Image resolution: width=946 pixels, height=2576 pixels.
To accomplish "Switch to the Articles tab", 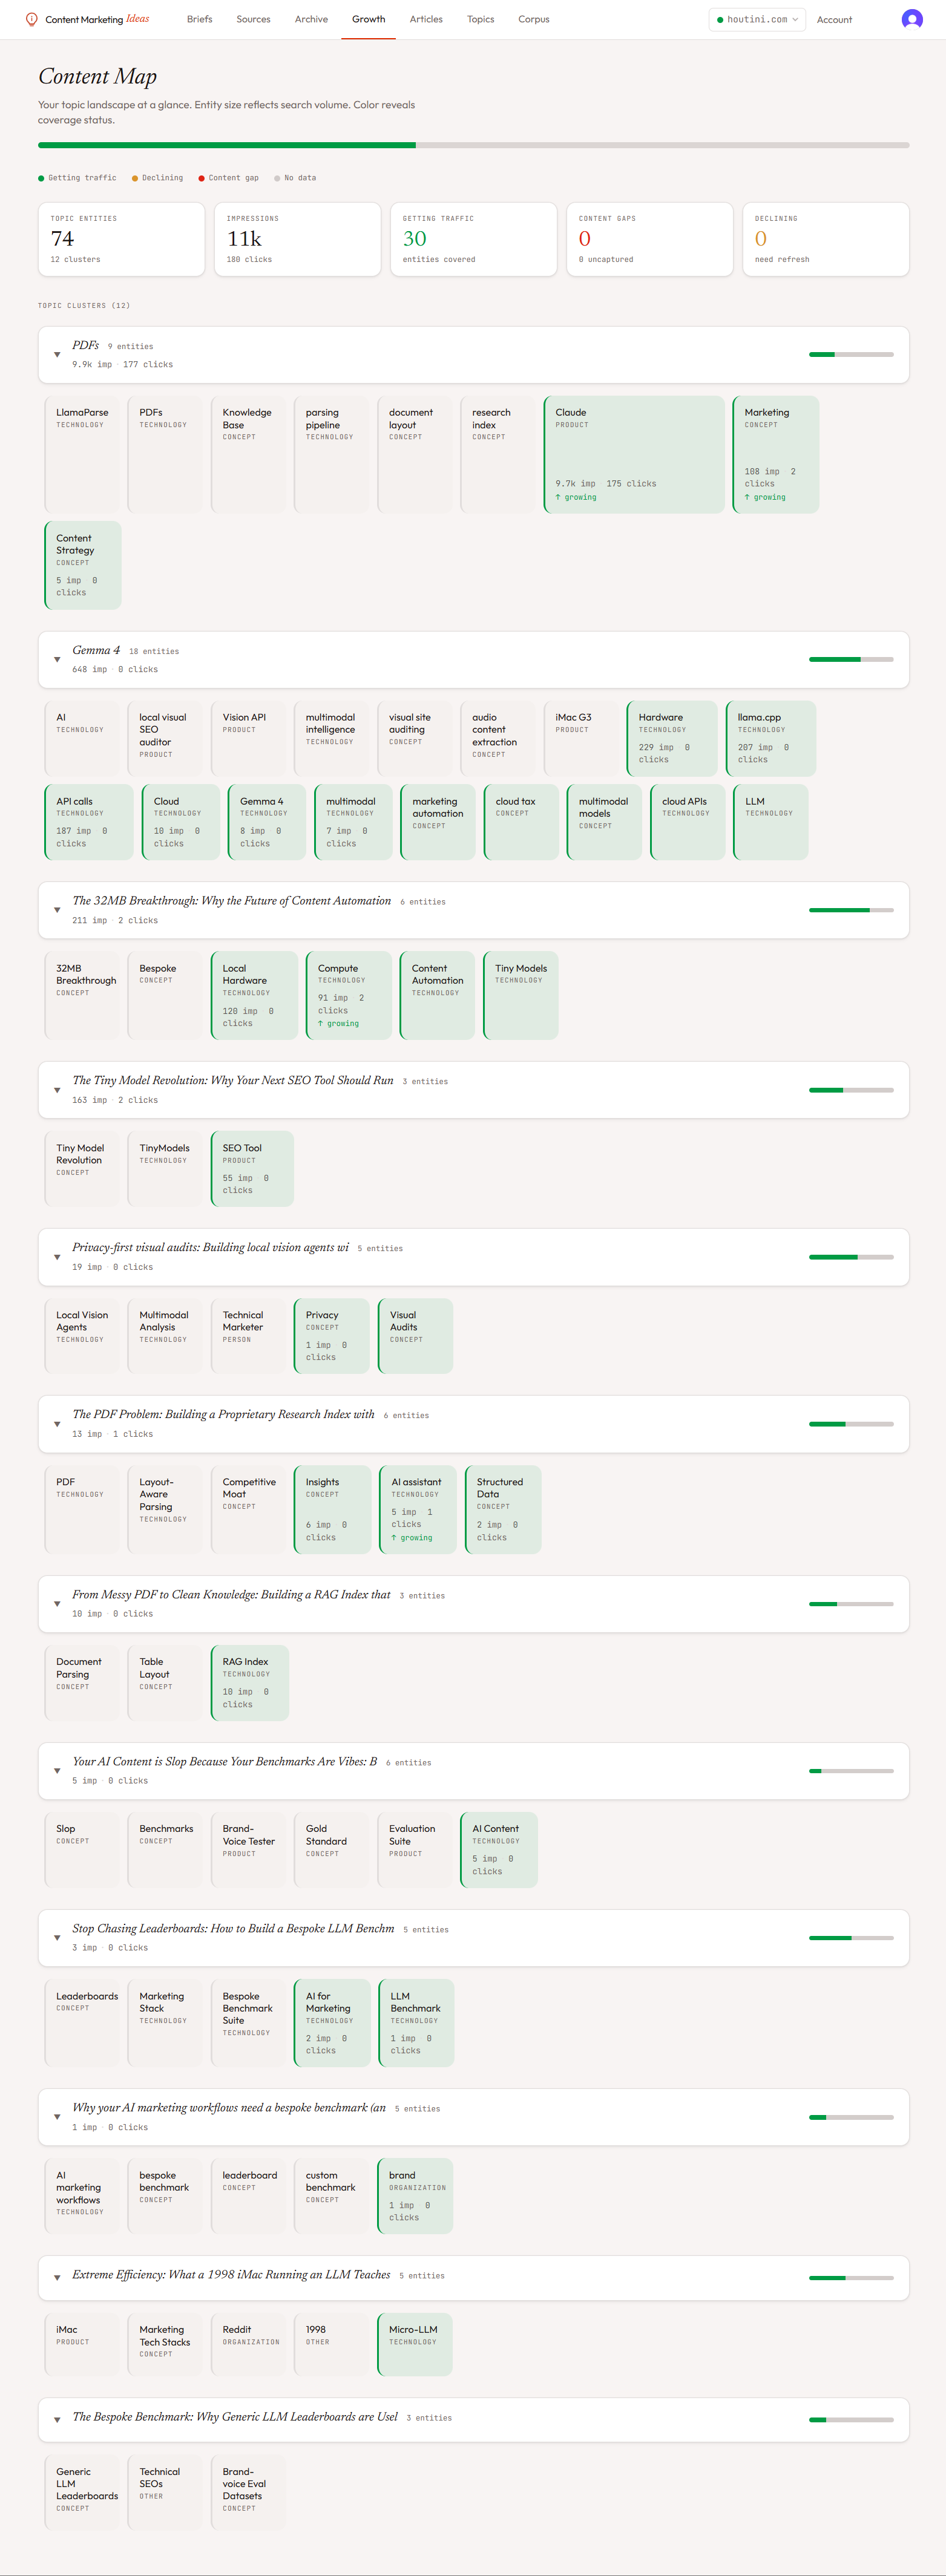I will tap(426, 19).
